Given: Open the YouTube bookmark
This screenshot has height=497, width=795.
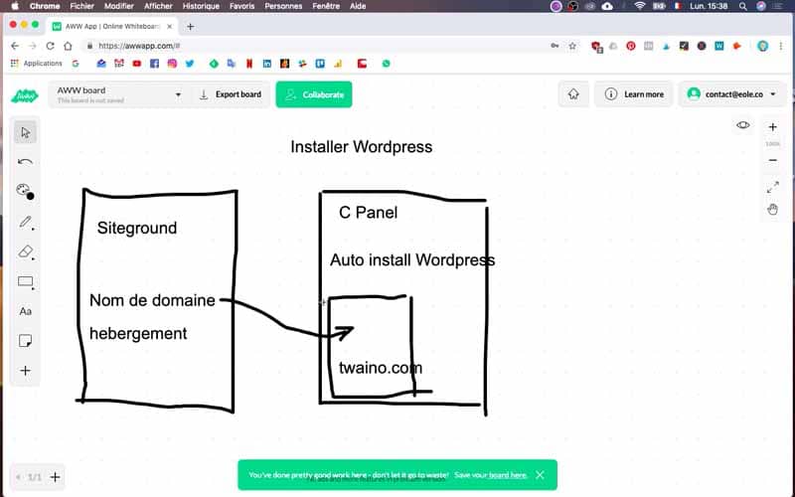Looking at the screenshot, I should pos(136,64).
